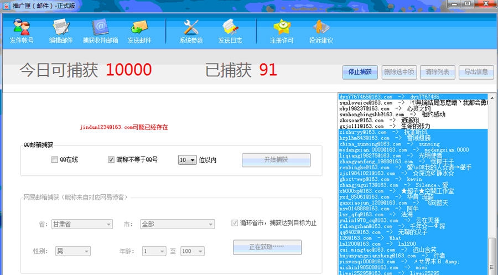Click the 开始捕获 button
This screenshot has width=498, height=275.
pyautogui.click(x=276, y=160)
